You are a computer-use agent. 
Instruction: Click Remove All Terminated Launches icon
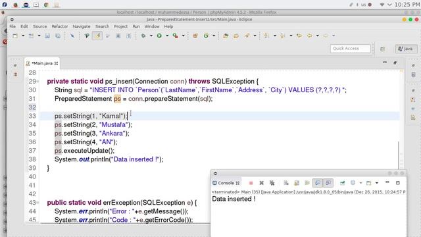(x=272, y=183)
